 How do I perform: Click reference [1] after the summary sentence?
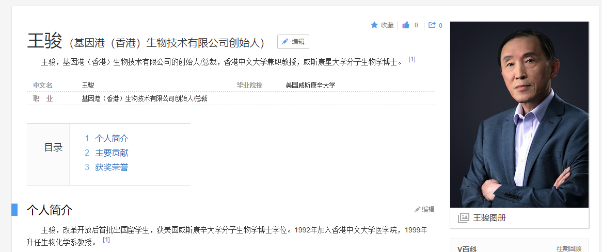coord(412,59)
